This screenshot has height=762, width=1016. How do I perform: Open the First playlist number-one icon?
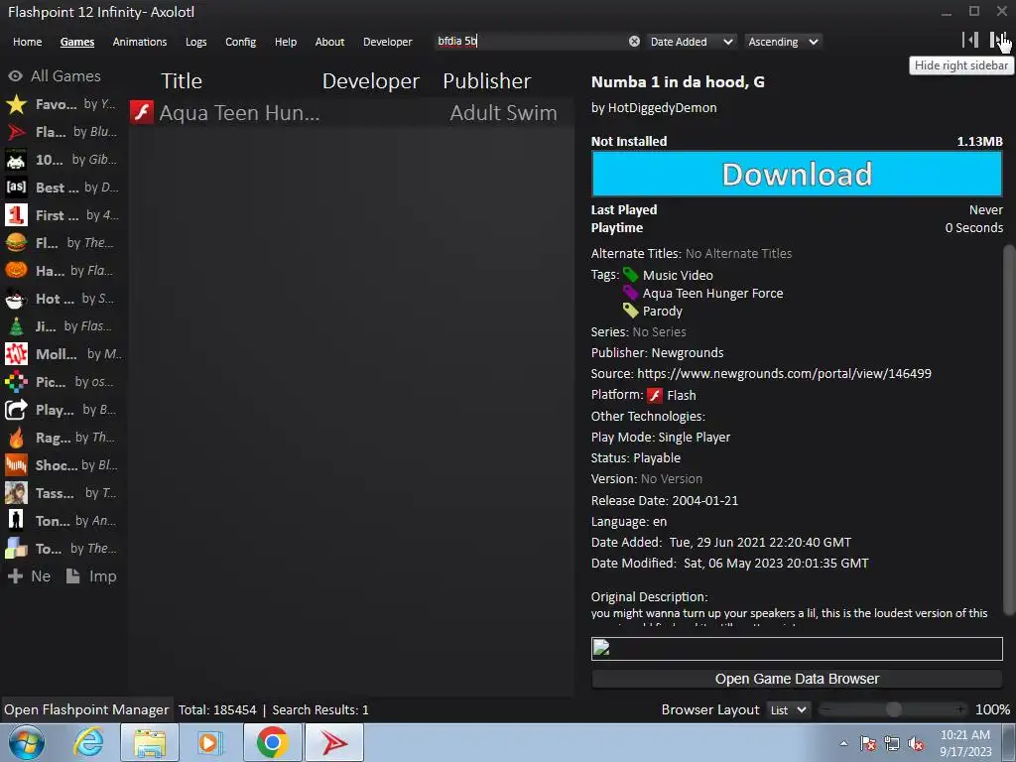point(16,215)
